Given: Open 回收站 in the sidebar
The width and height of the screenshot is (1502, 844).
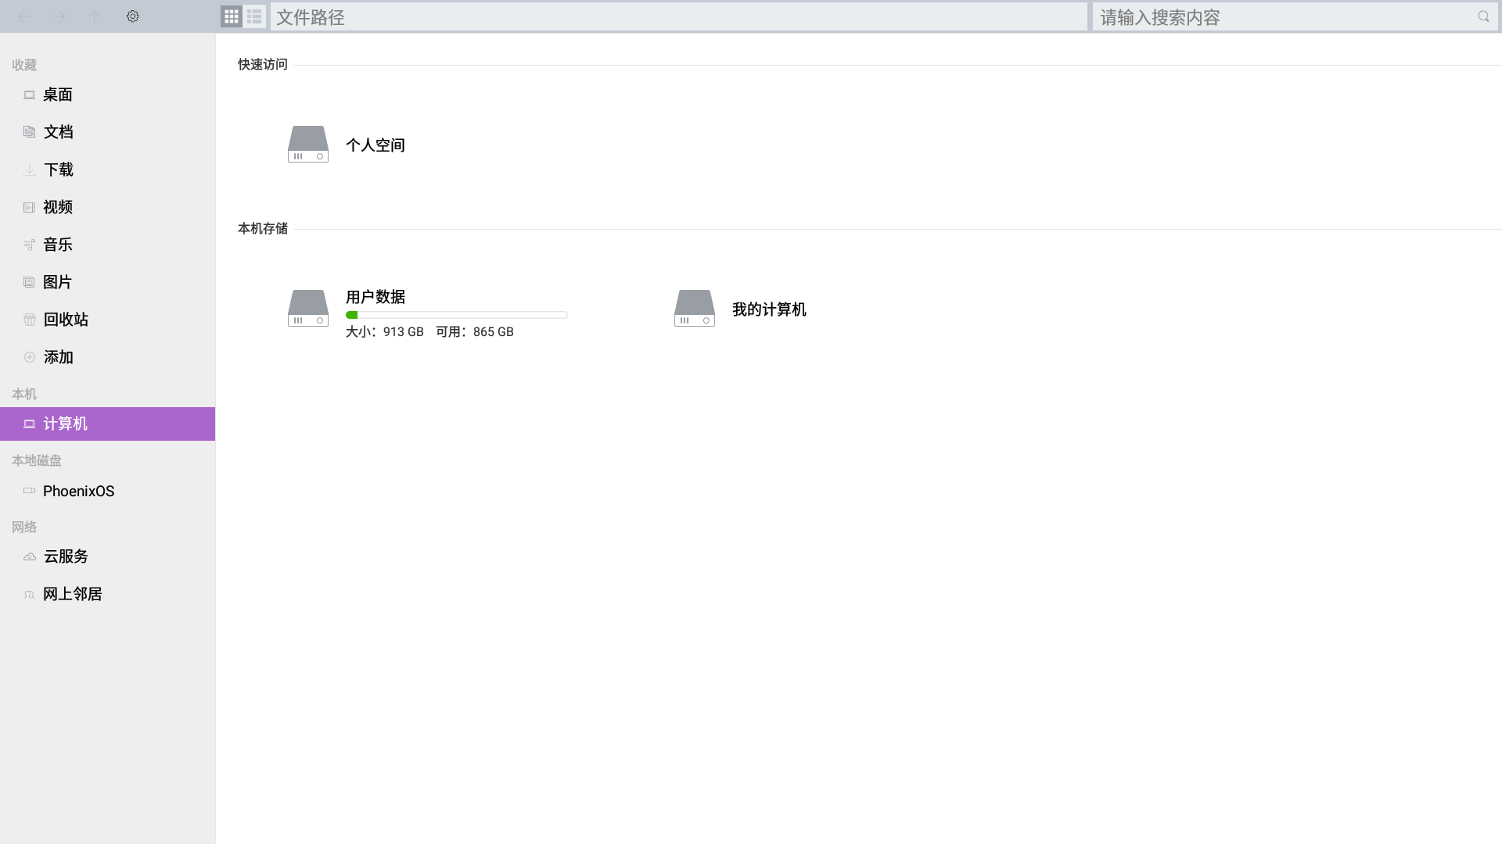Looking at the screenshot, I should tap(107, 320).
